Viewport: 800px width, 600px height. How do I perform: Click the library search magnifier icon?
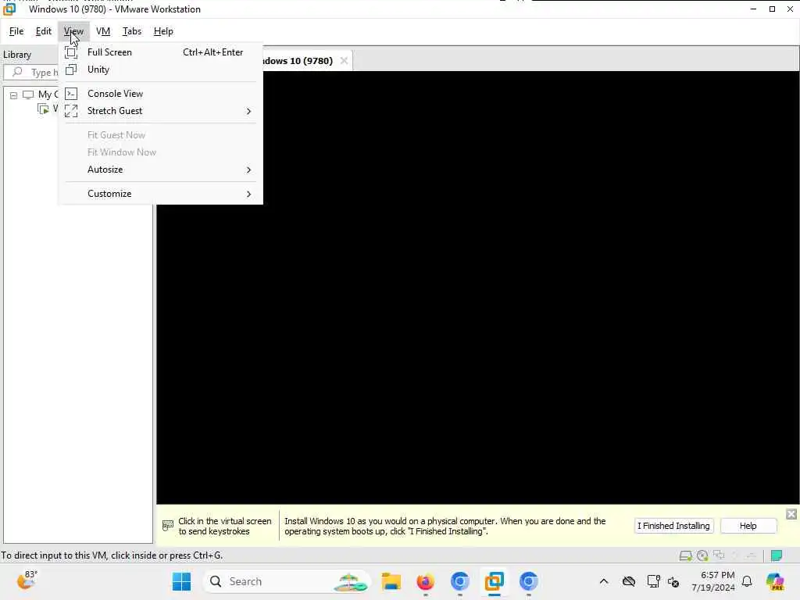[17, 72]
